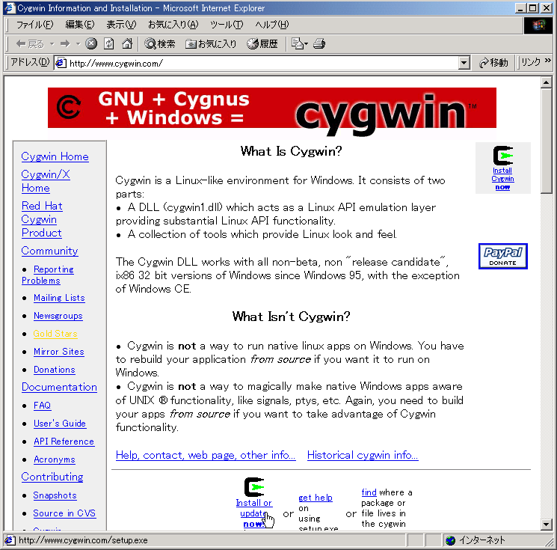The height and width of the screenshot is (550, 557).
Task: Click the vertical scrollbar thumb
Action: [x=546, y=141]
